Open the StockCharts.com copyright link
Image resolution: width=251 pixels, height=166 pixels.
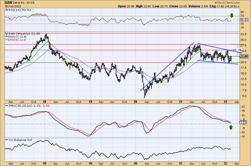pyautogui.click(x=227, y=3)
